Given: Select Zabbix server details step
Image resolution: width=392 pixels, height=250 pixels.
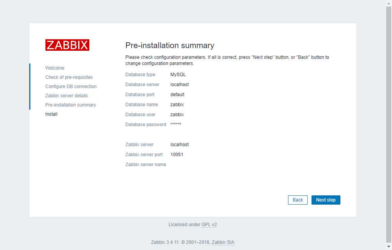Looking at the screenshot, I should 67,96.
